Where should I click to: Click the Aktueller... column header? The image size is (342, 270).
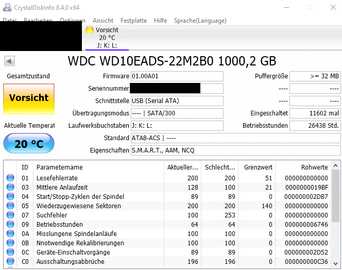[x=182, y=167]
